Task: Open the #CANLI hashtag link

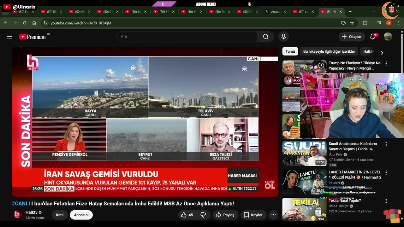Action: 21,204
